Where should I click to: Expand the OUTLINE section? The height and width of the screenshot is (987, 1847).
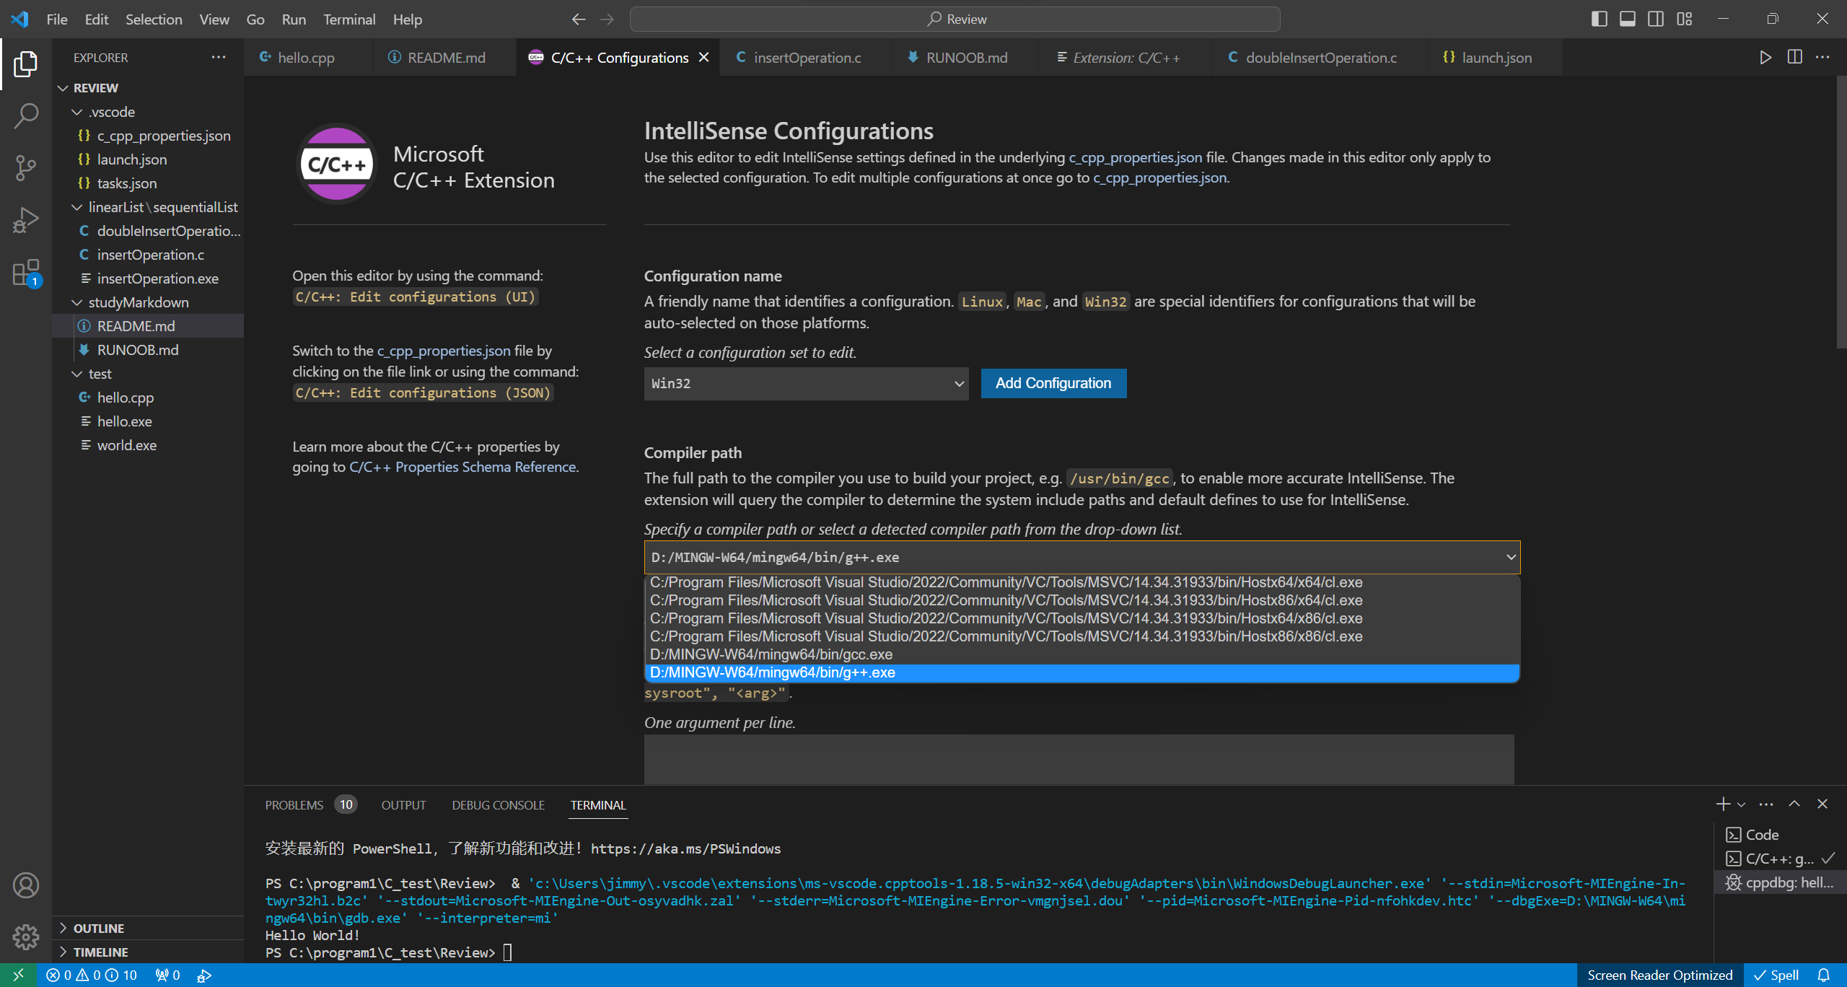(98, 928)
